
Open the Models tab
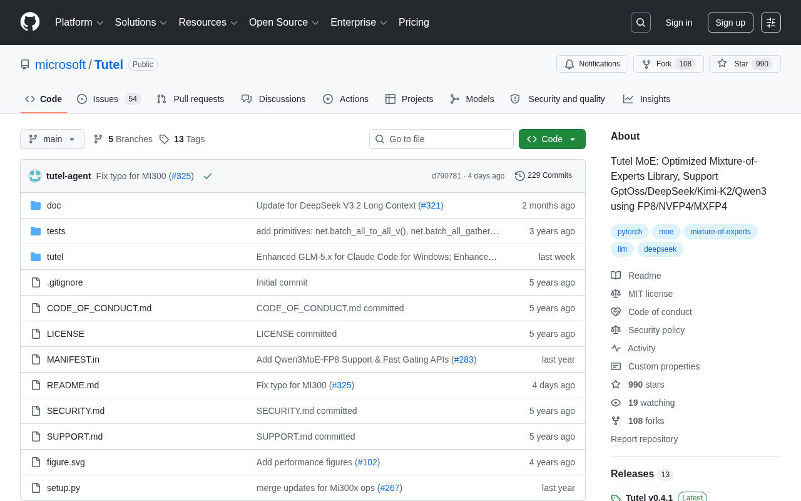point(472,99)
